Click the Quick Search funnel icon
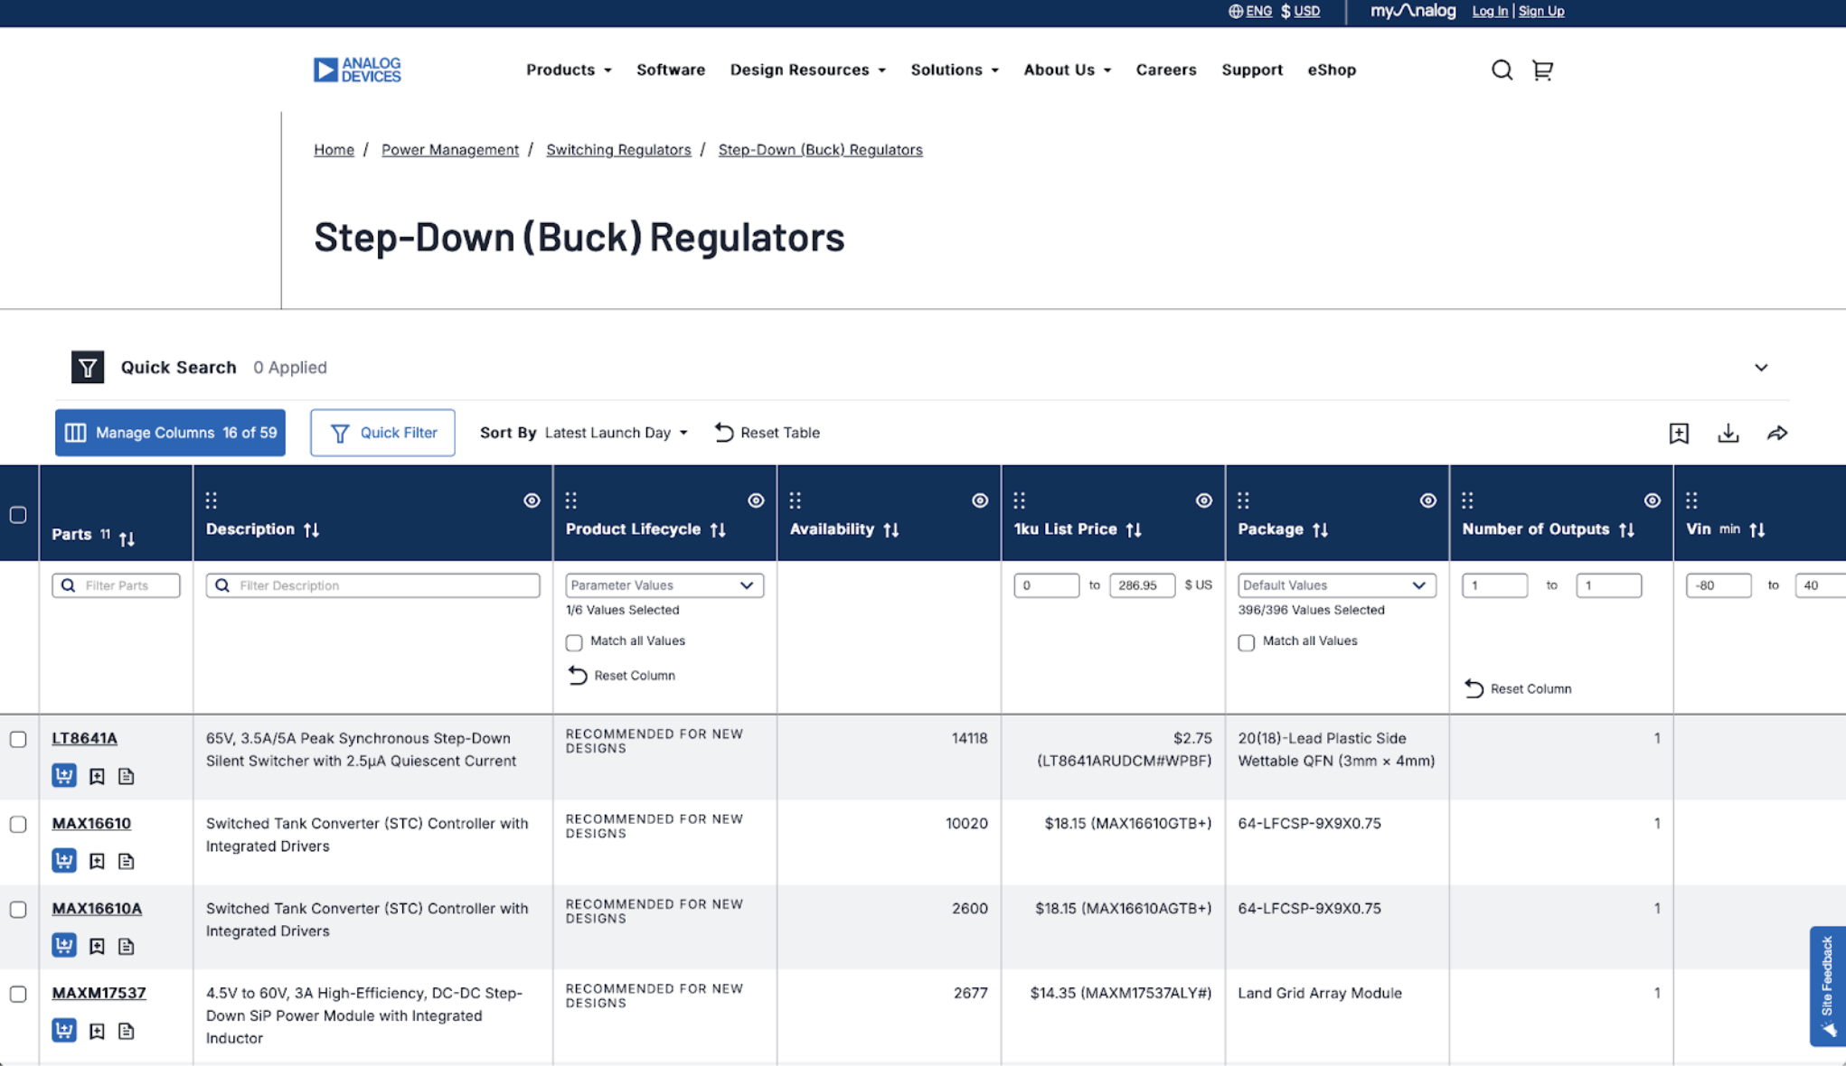 pos(88,367)
